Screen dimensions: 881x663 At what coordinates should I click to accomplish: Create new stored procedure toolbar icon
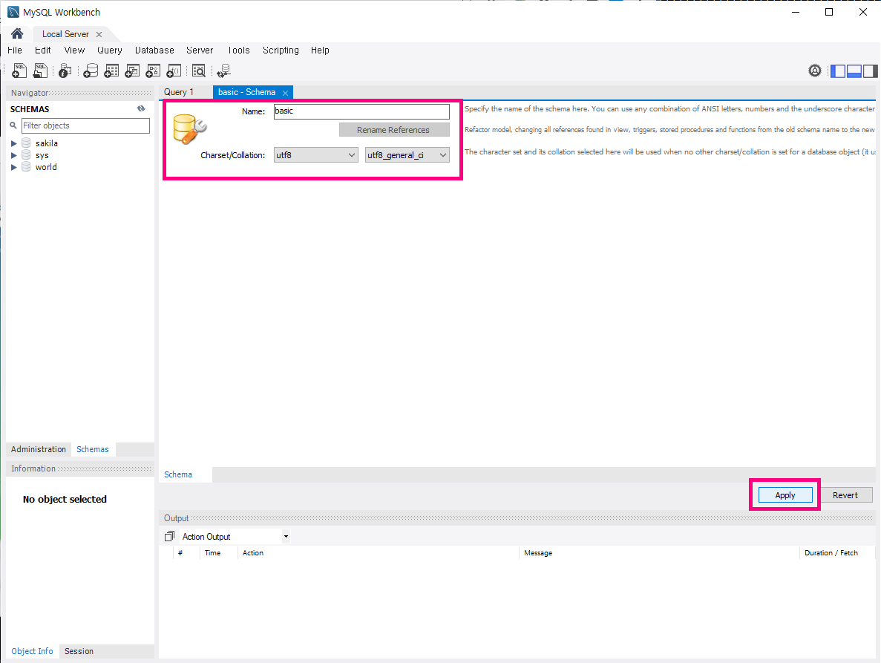153,71
